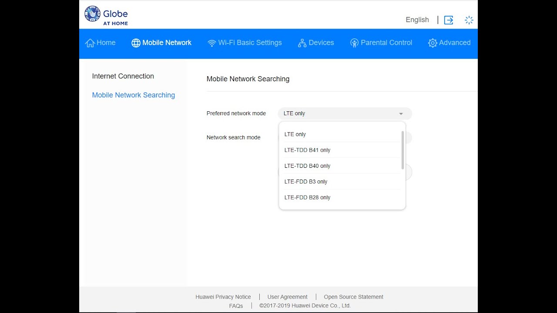Open the User Agreement link
Screen dimensions: 557x313
coord(288,297)
